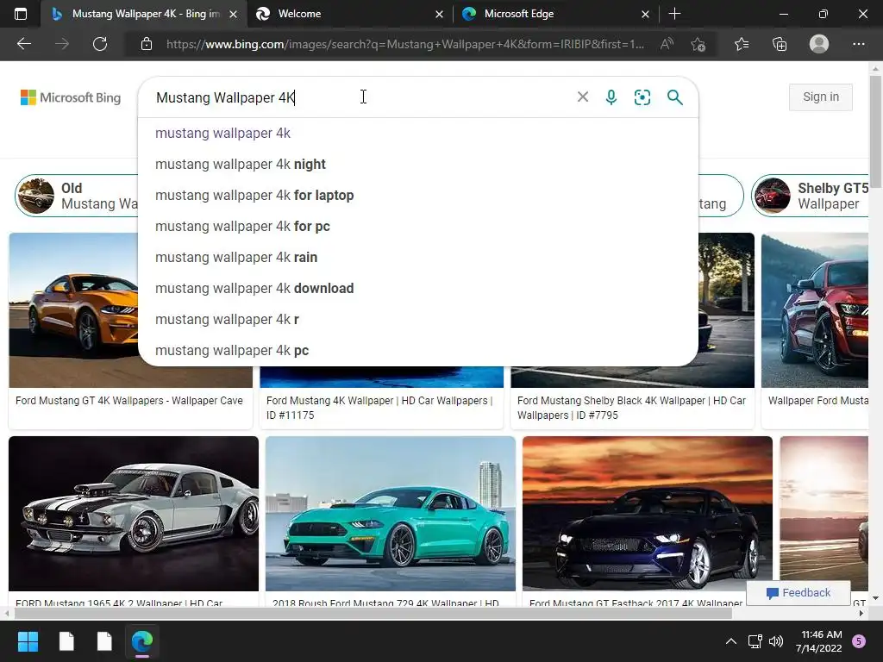Open Bing visual search camera icon
883x662 pixels.
pos(642,97)
